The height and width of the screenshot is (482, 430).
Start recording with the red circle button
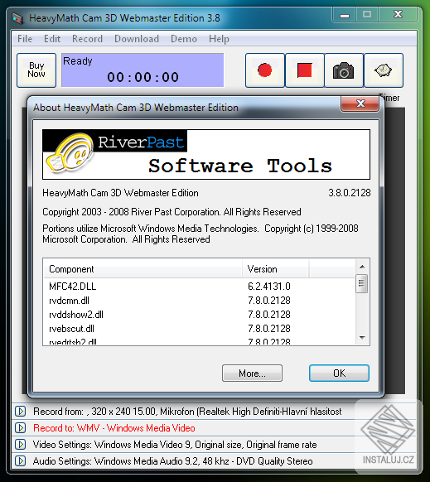click(265, 70)
